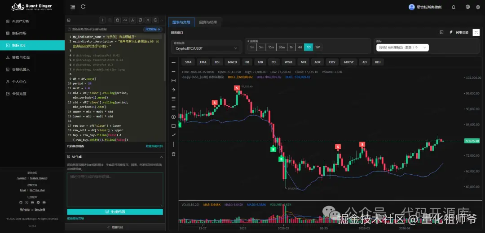485x233 pixels.
Task: Switch the K-line interval to 1m
Action: point(252,47)
